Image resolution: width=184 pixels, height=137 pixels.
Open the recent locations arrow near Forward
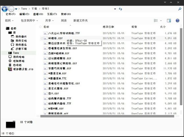point(16,9)
